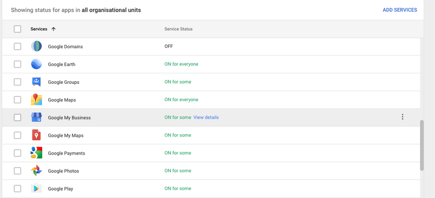This screenshot has height=198, width=435.
Task: Select the Google Play service name
Action: point(60,188)
